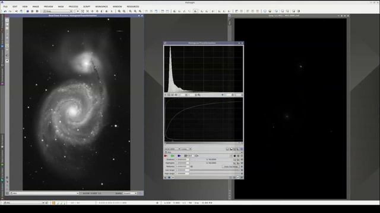Click the undo icon in main toolbar

point(5,11)
